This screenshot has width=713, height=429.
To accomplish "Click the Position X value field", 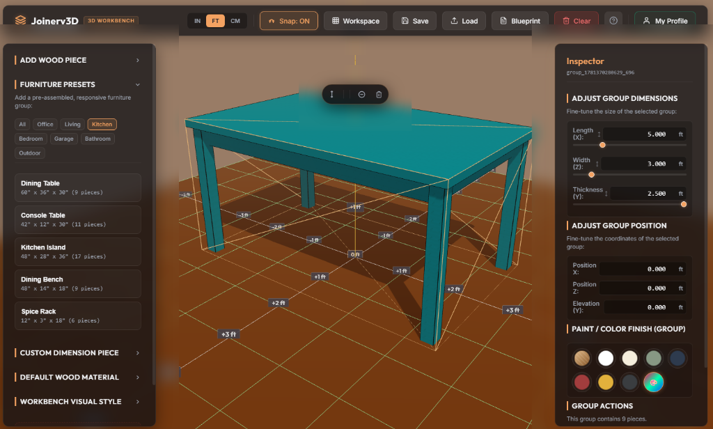I will pos(643,270).
